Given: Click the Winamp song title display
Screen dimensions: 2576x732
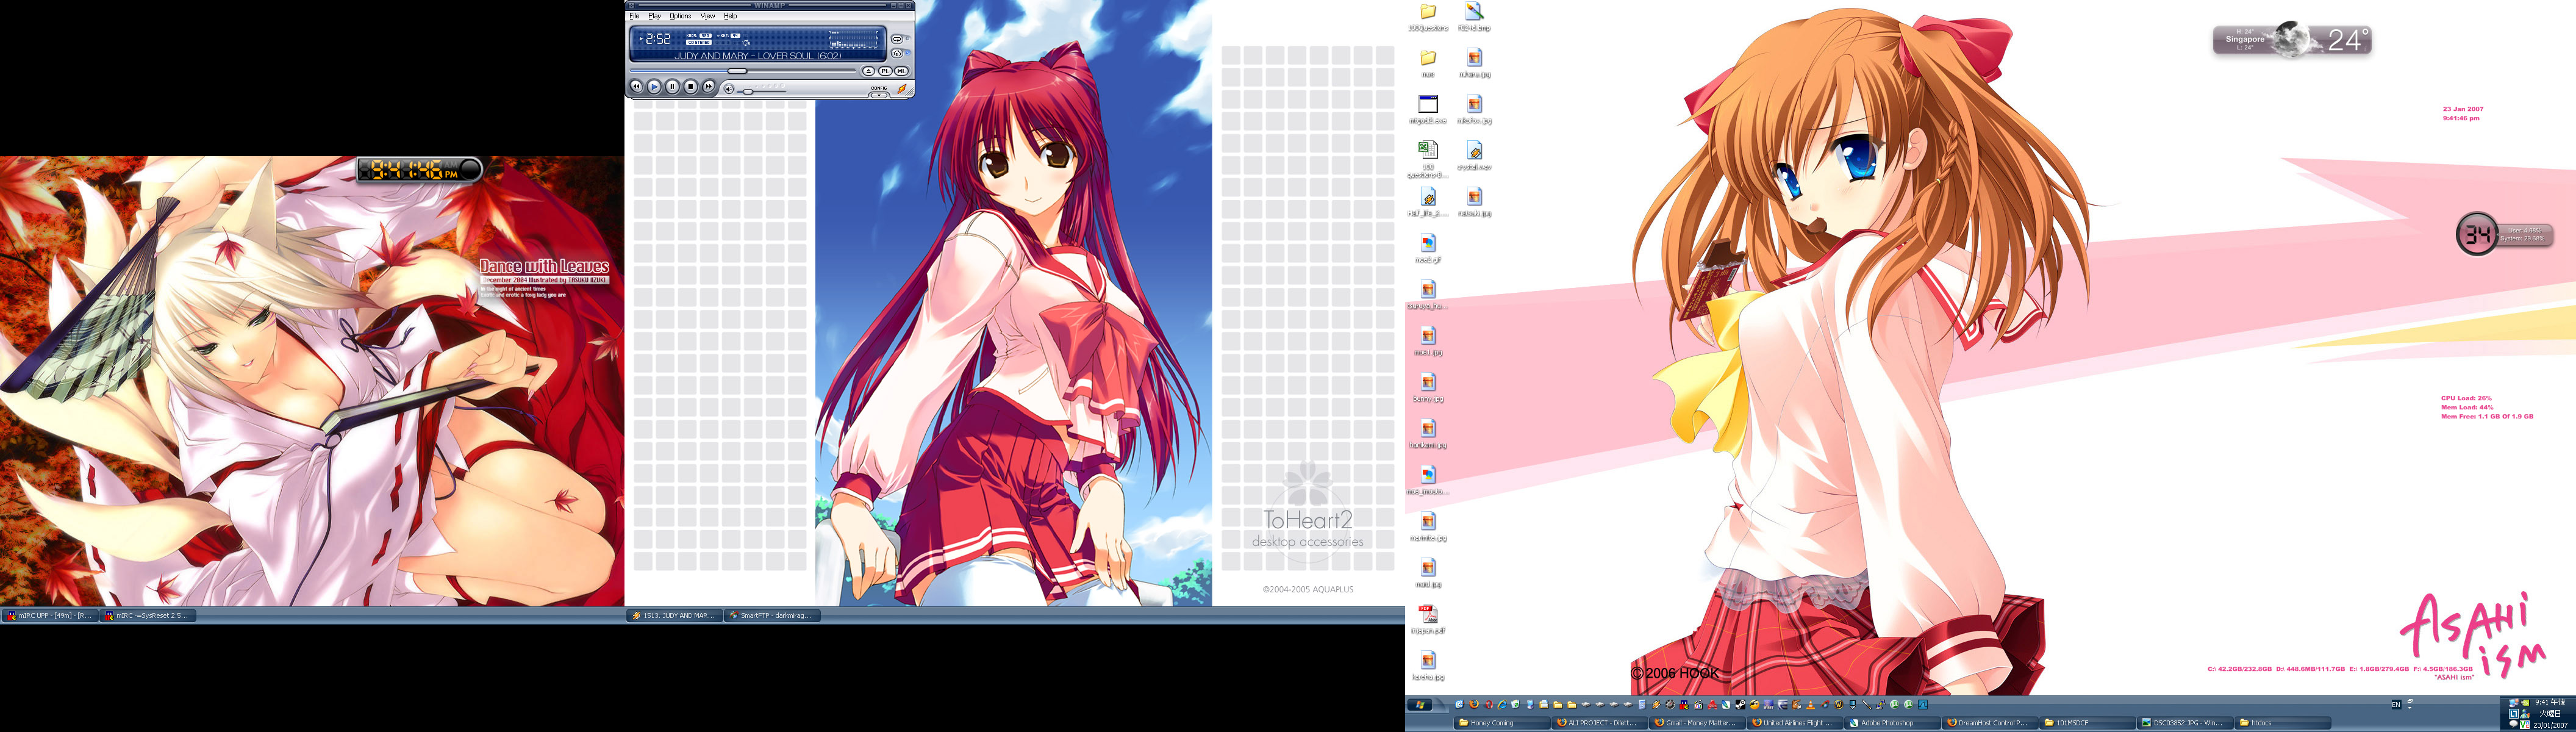Looking at the screenshot, I should [x=758, y=56].
